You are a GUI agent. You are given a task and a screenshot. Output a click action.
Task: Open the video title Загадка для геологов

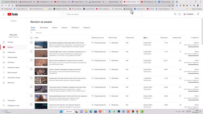68,78
